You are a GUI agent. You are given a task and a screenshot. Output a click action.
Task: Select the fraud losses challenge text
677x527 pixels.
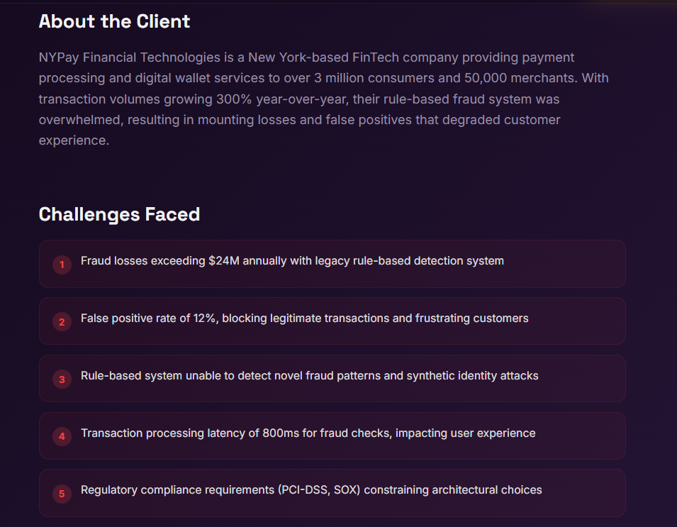(x=292, y=261)
